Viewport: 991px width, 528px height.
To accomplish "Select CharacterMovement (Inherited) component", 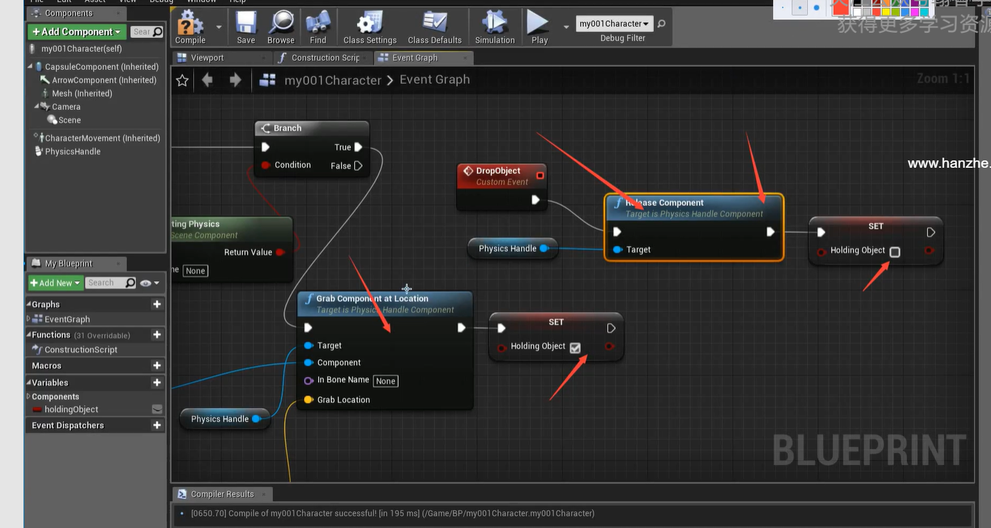I will tap(102, 138).
